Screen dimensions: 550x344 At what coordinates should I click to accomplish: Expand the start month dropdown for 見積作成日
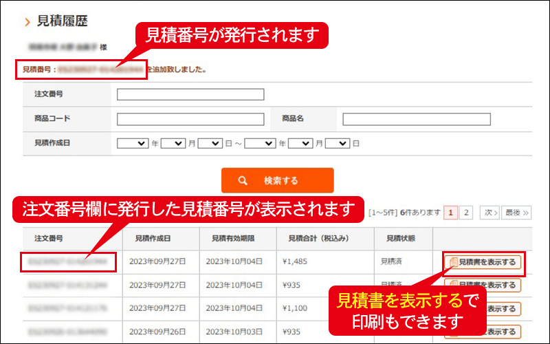coord(173,143)
